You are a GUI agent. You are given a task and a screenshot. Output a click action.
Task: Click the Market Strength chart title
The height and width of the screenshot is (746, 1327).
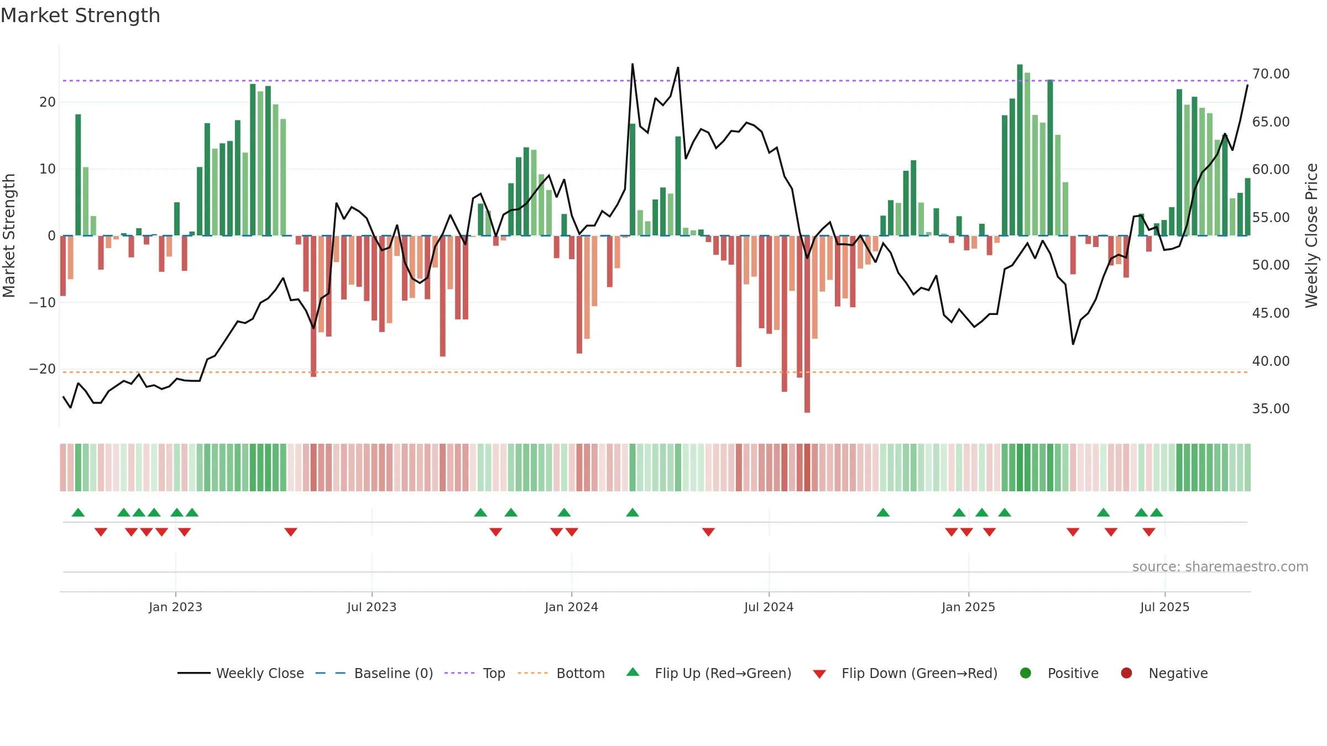coord(81,15)
